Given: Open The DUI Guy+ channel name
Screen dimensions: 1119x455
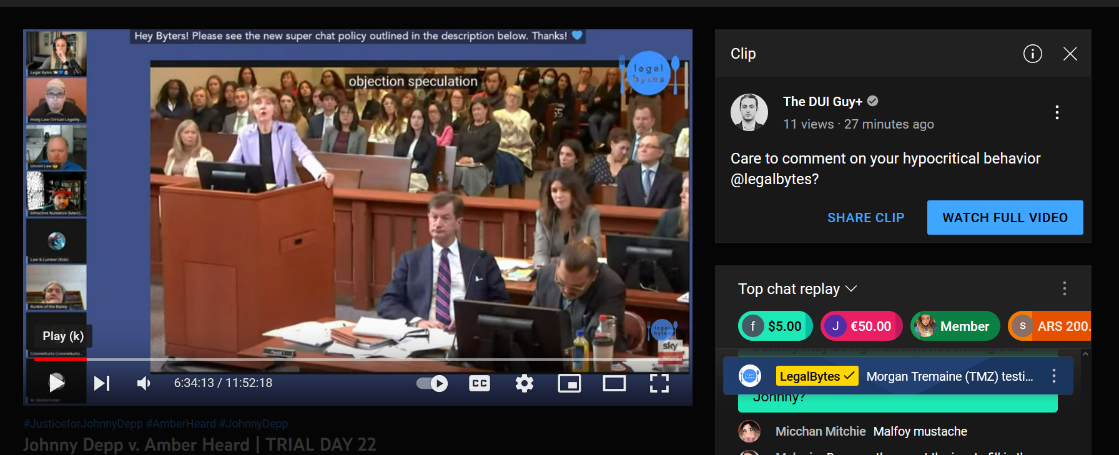Looking at the screenshot, I should pyautogui.click(x=822, y=102).
